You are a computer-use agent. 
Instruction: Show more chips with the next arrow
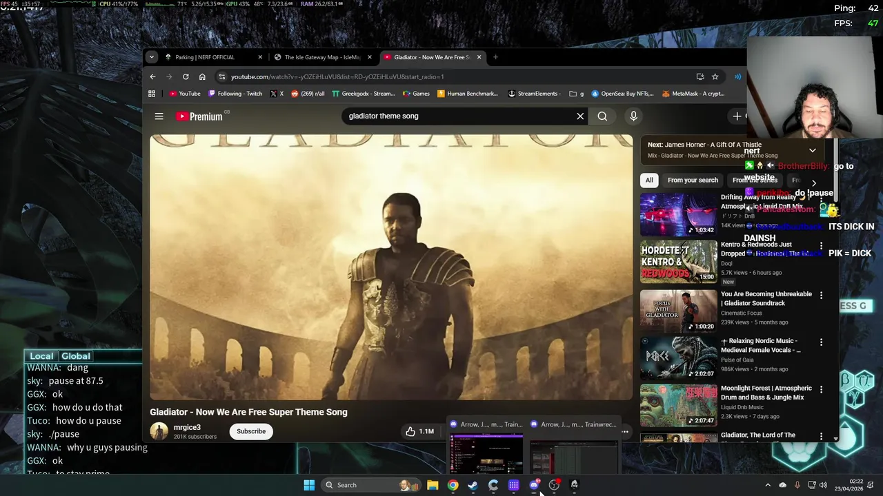(x=814, y=183)
